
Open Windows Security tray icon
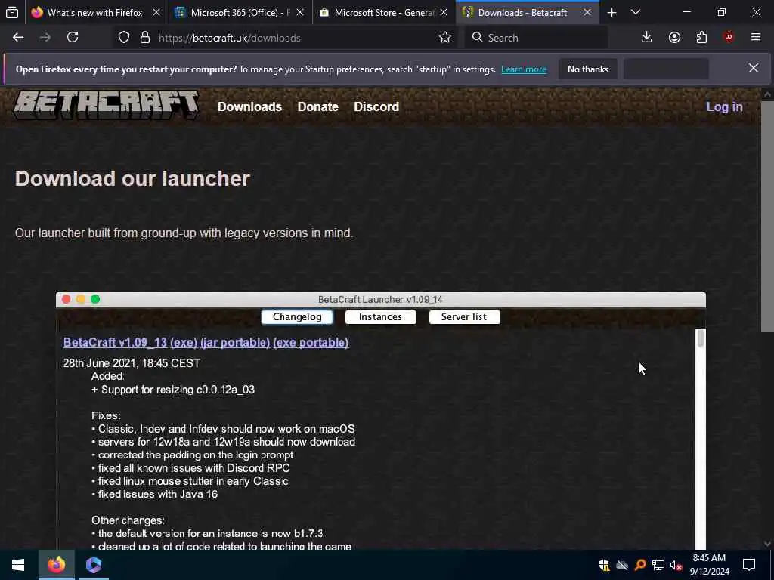pyautogui.click(x=604, y=565)
